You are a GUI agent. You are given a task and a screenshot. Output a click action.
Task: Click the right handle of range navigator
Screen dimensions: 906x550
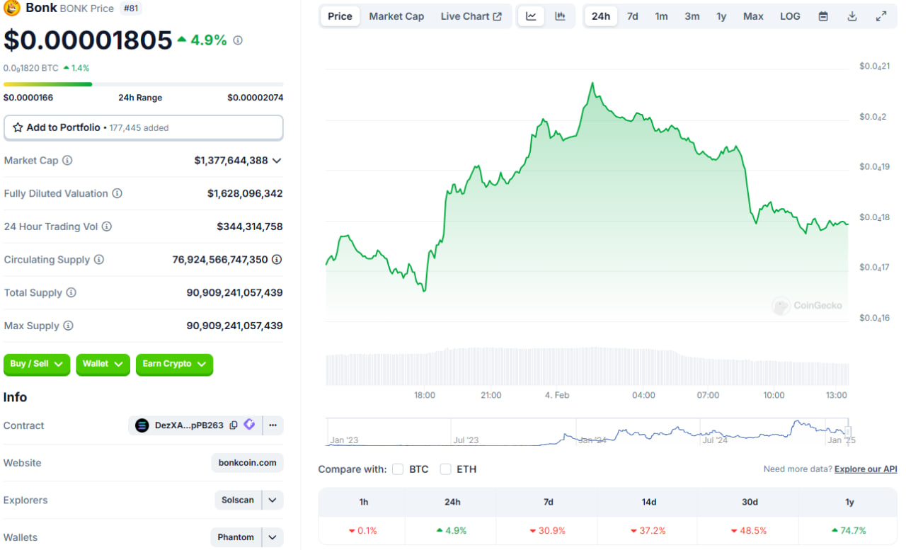tap(848, 431)
